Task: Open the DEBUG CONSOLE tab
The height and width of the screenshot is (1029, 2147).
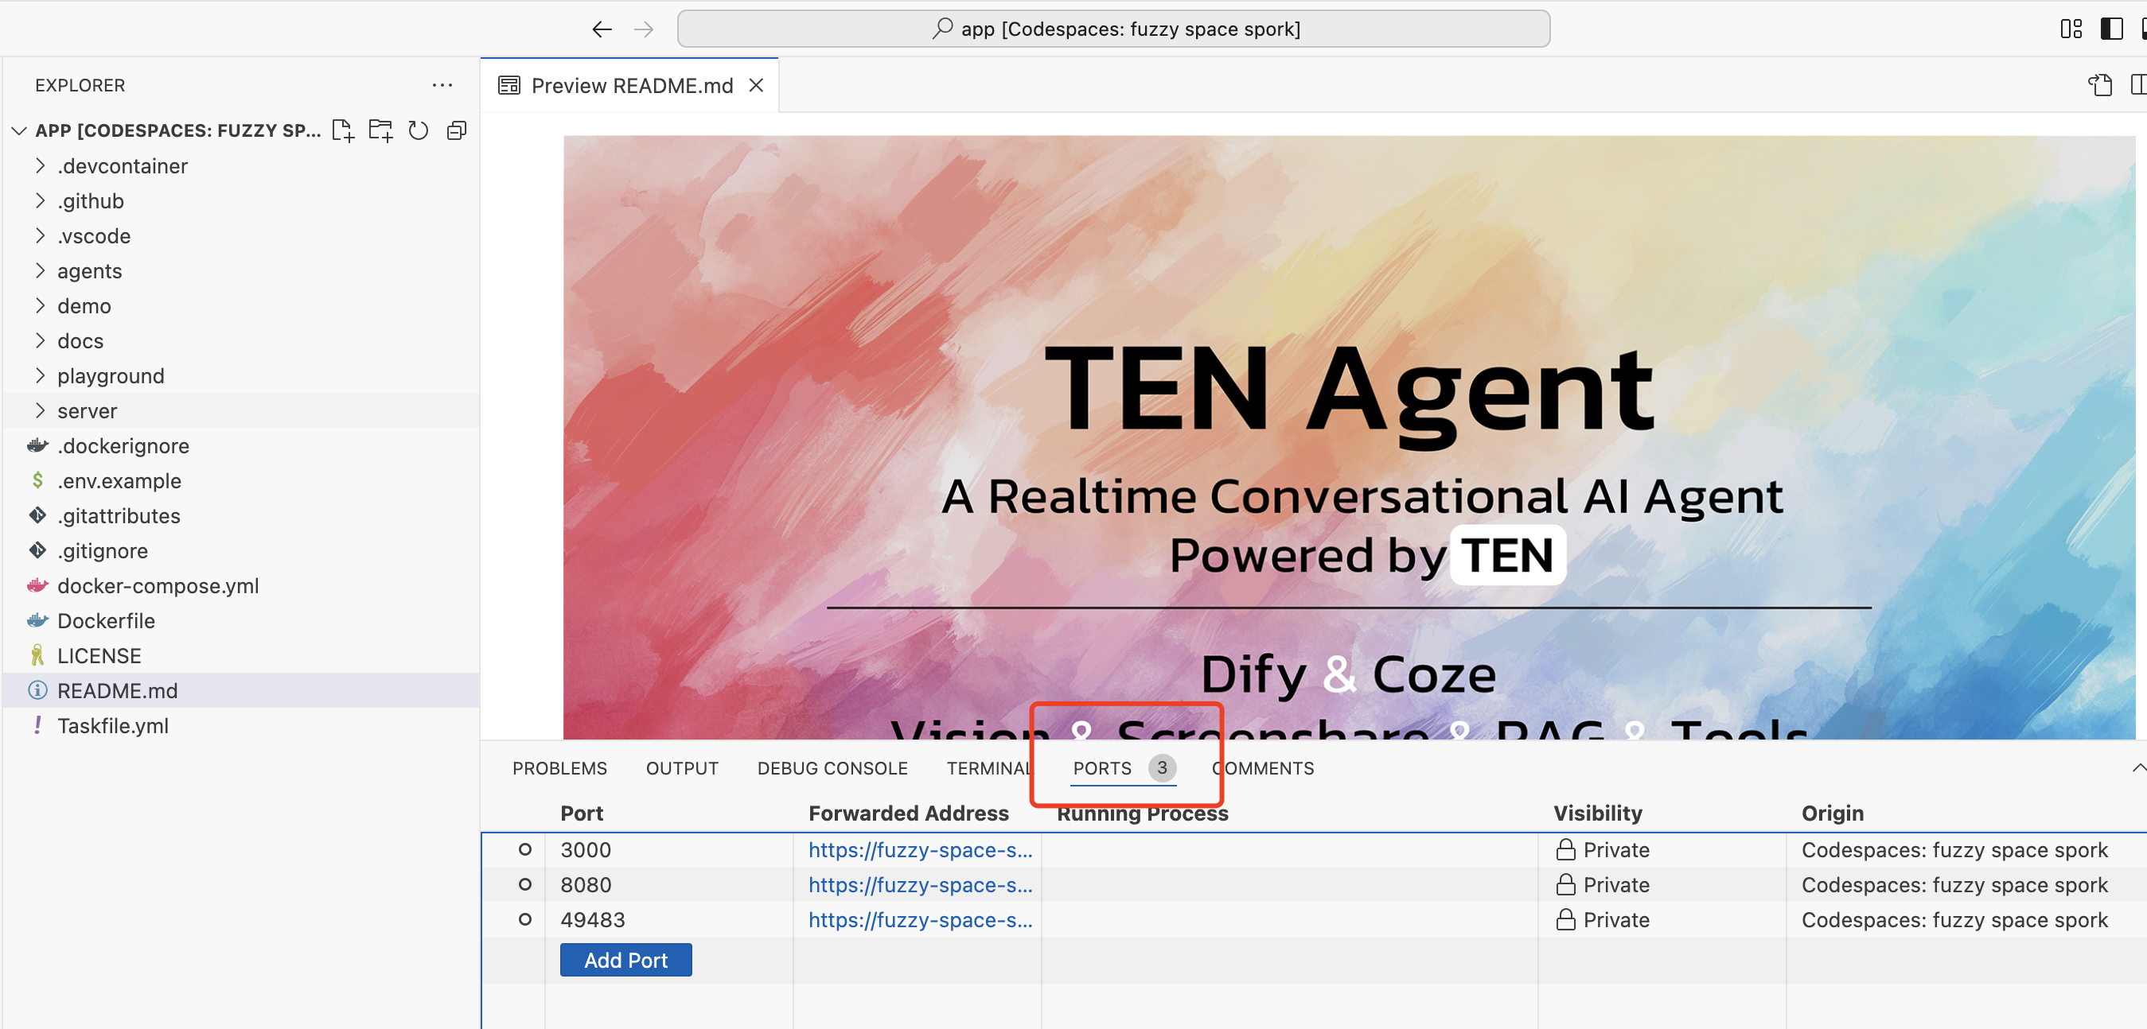Action: point(832,768)
